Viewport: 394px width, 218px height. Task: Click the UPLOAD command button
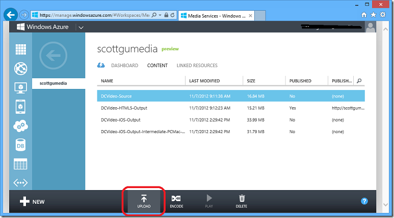tap(144, 201)
